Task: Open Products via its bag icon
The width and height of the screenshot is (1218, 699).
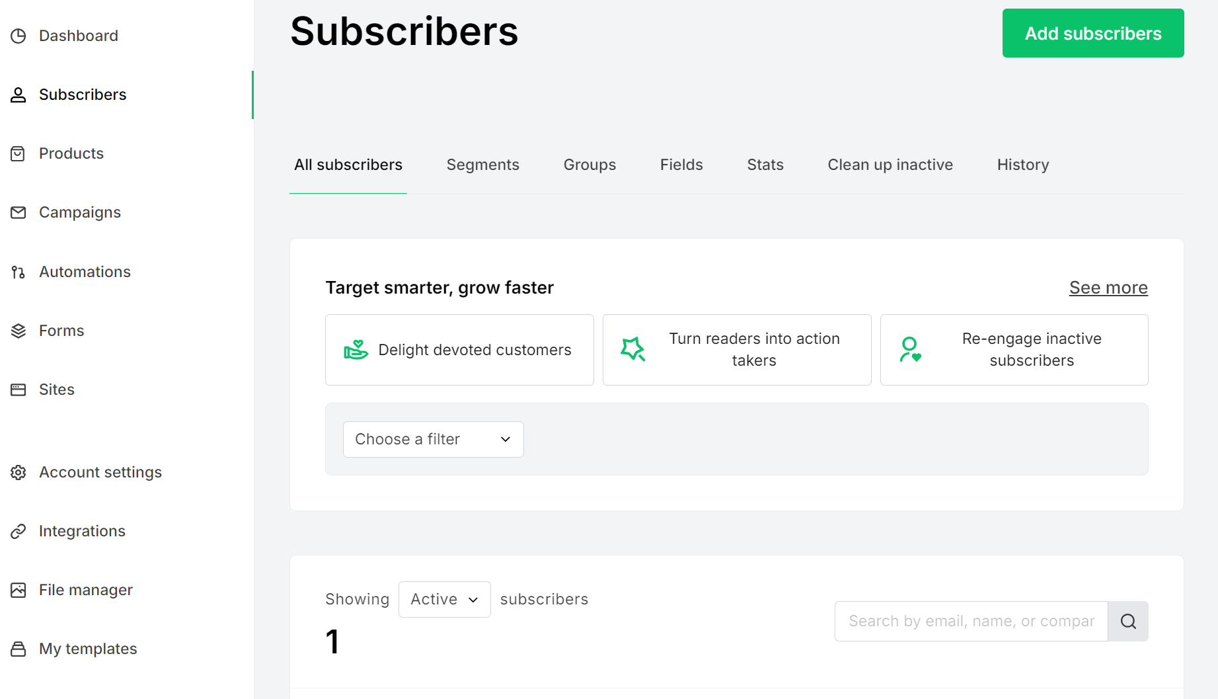Action: [x=18, y=153]
